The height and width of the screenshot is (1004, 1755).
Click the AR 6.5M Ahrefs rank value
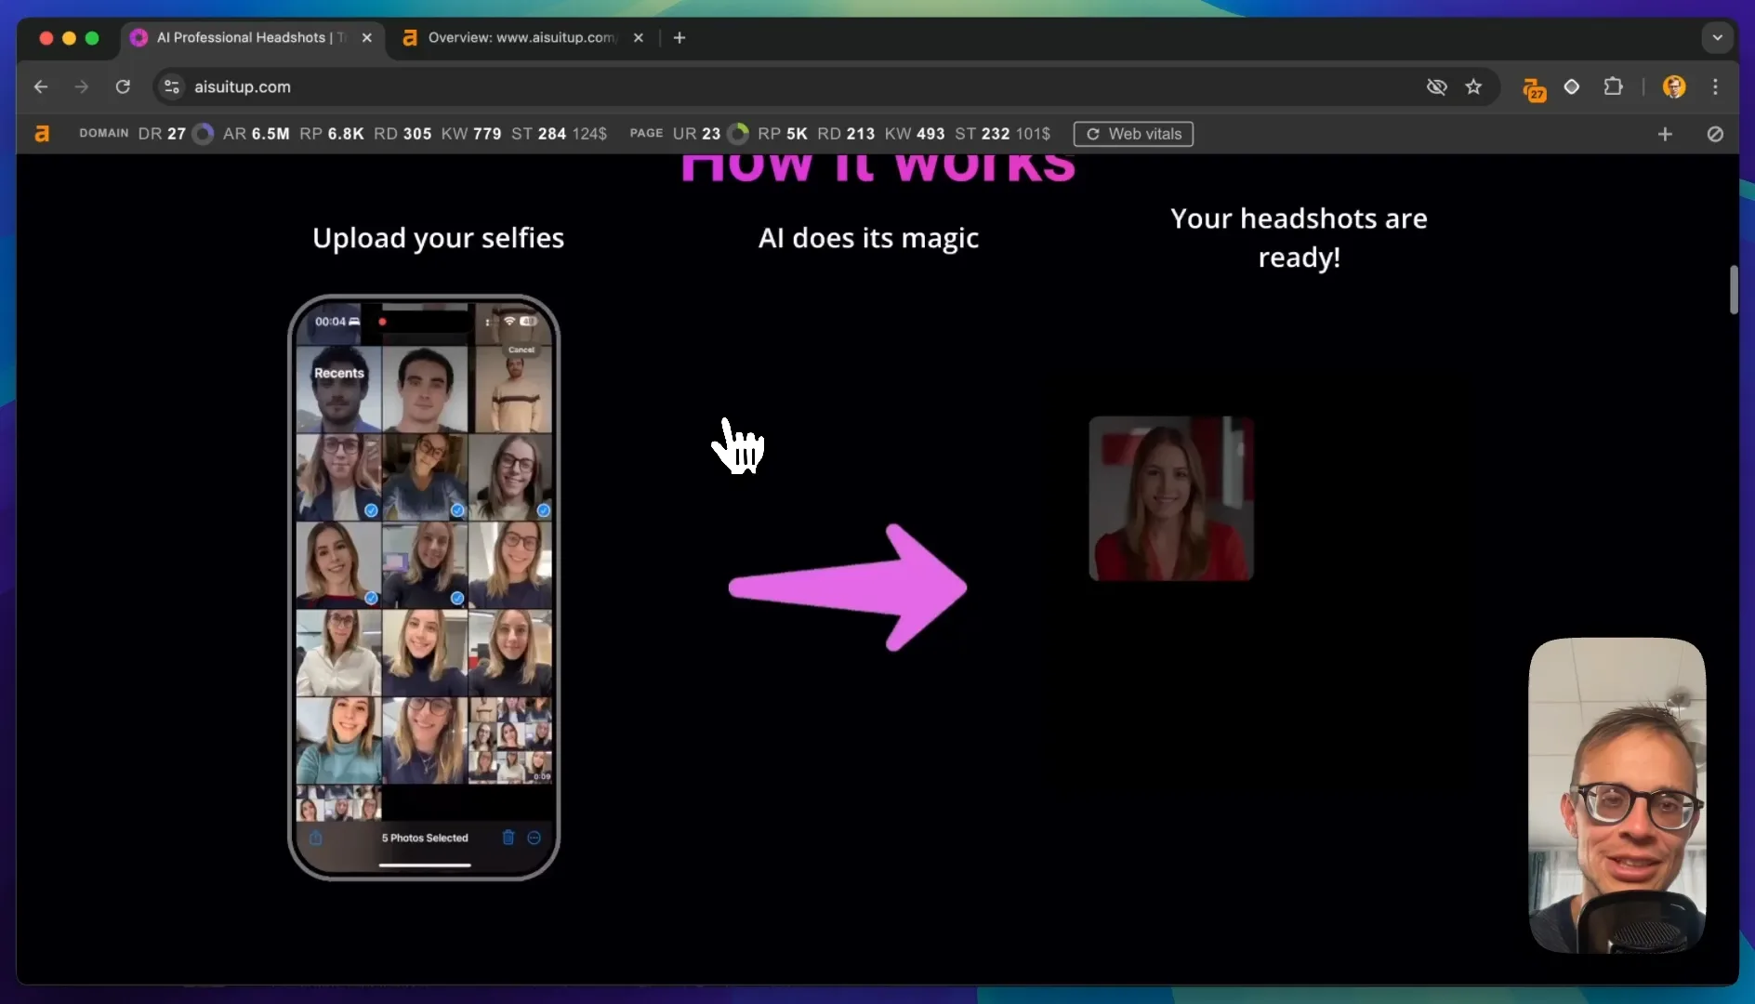(257, 134)
